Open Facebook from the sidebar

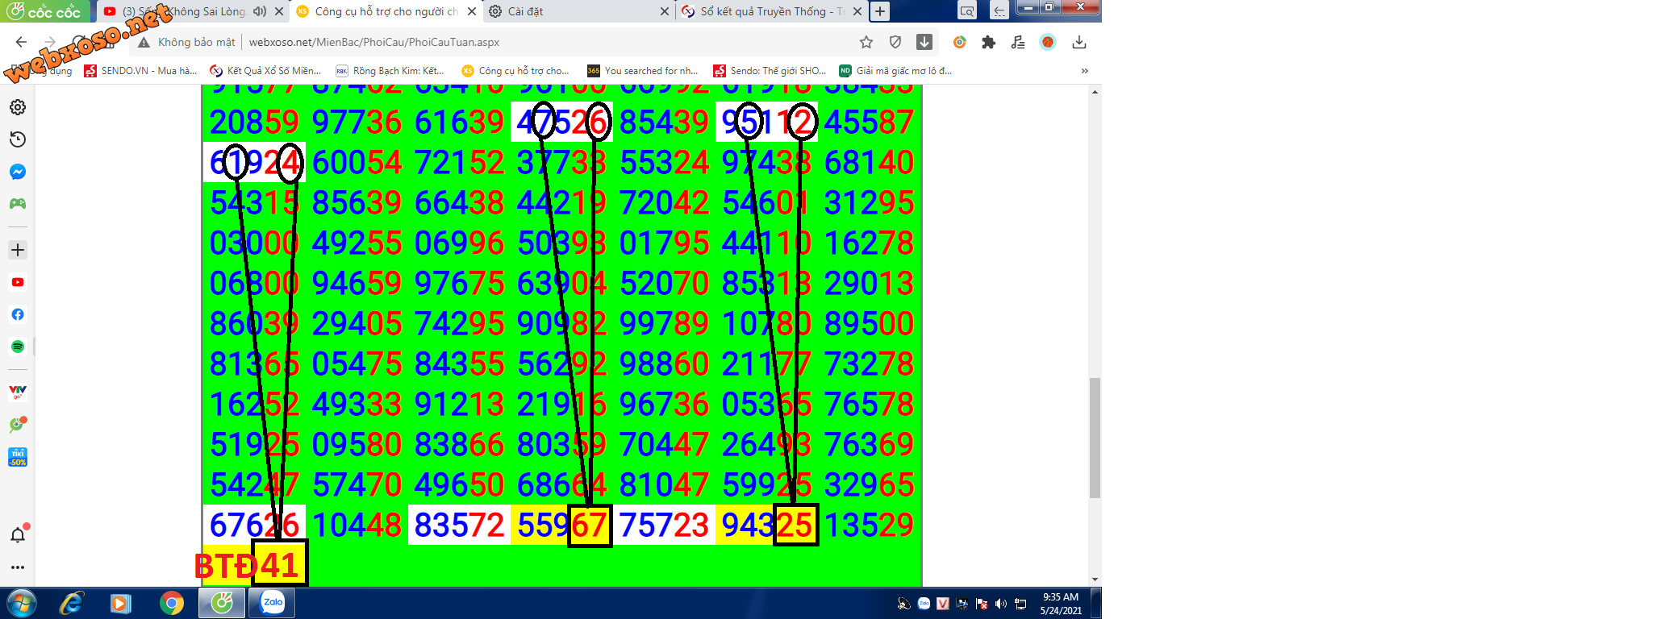(18, 314)
